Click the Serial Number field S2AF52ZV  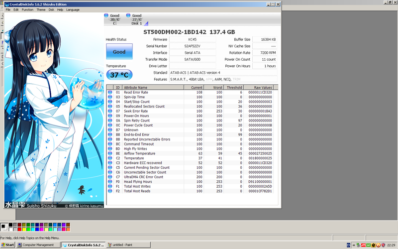[x=193, y=46]
